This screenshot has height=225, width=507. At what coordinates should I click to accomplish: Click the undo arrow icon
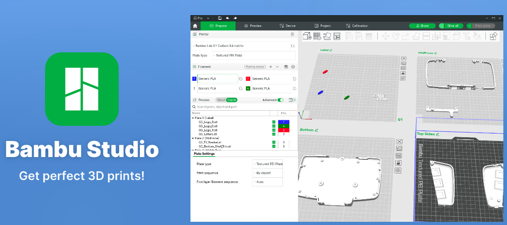point(227,18)
